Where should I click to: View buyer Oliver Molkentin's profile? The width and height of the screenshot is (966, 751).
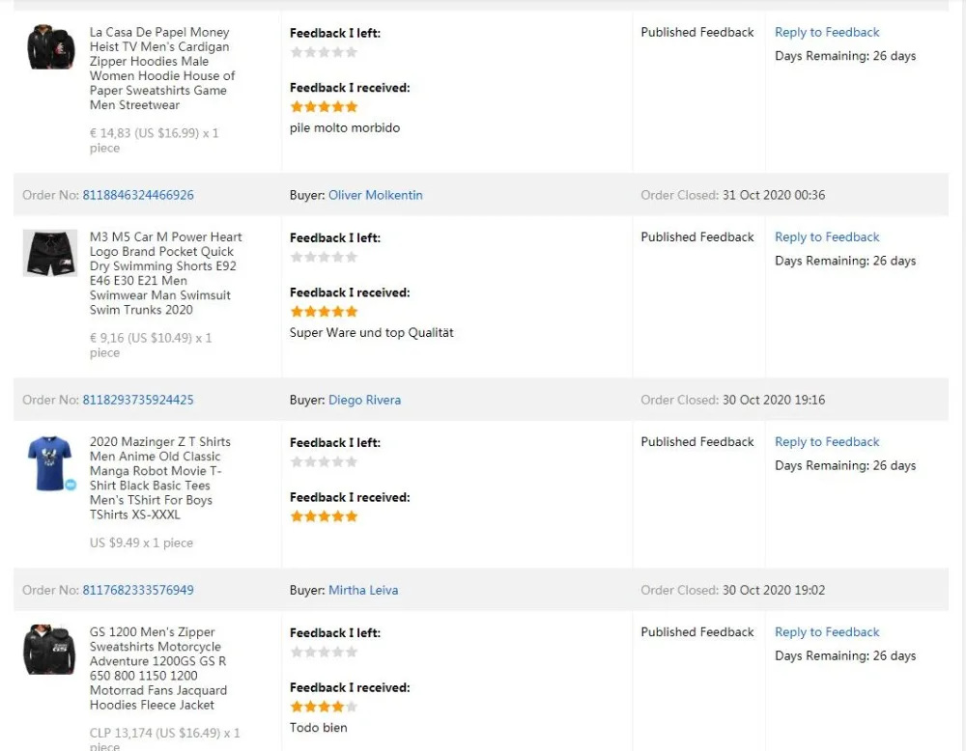pyautogui.click(x=376, y=195)
